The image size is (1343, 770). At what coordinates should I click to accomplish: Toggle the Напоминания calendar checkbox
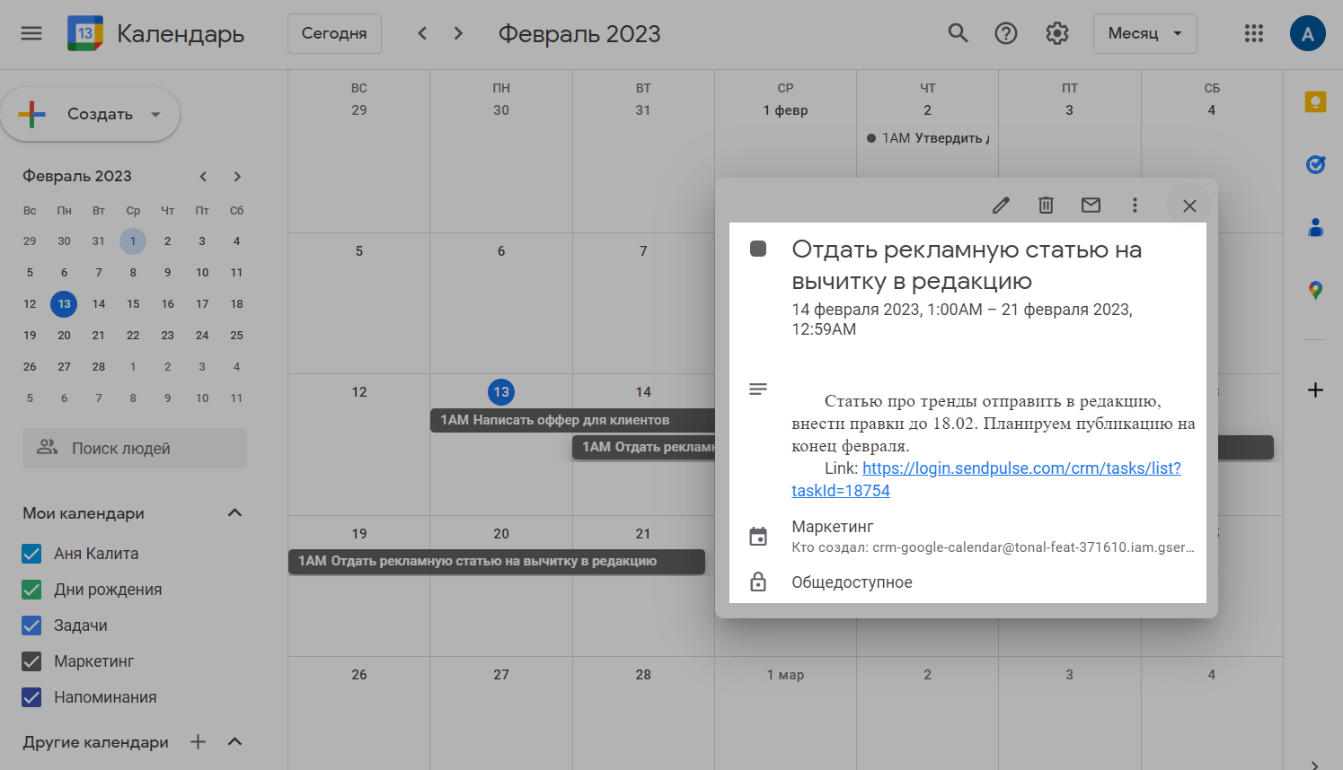[31, 697]
